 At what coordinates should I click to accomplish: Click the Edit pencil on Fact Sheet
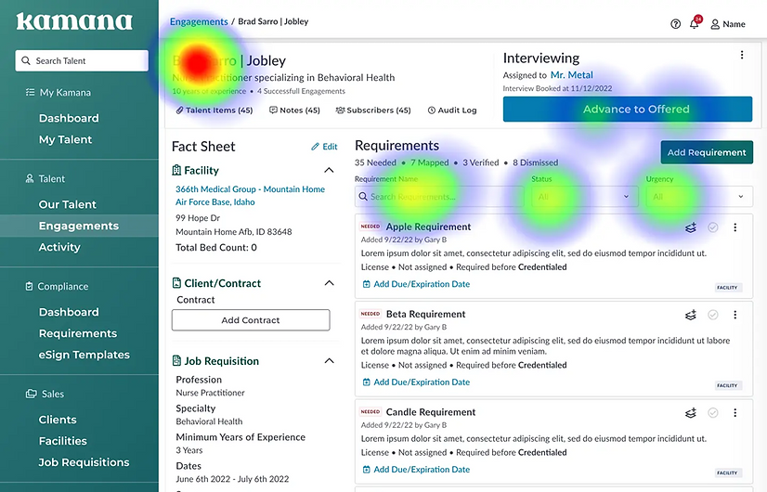pyautogui.click(x=324, y=147)
